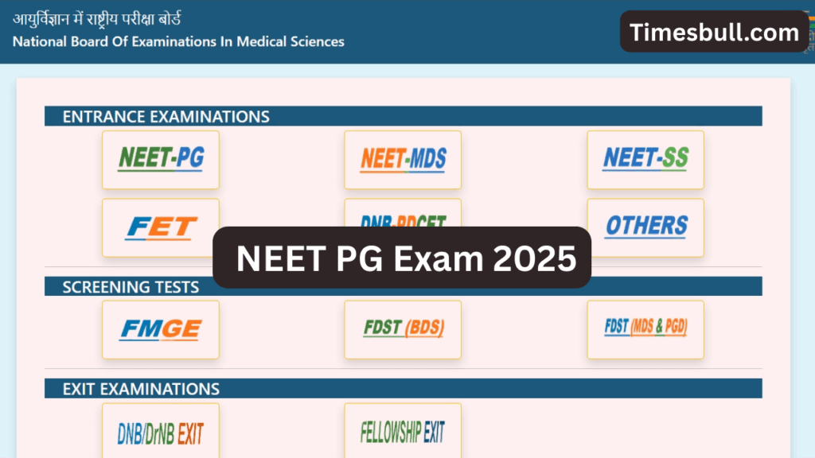The height and width of the screenshot is (458, 815).
Task: Click the Timesbull.com badge
Action: point(714,33)
